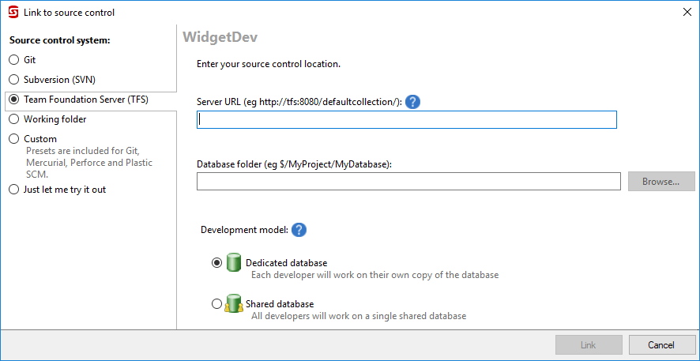Click the Cancel button
Image resolution: width=700 pixels, height=361 pixels.
pyautogui.click(x=662, y=345)
